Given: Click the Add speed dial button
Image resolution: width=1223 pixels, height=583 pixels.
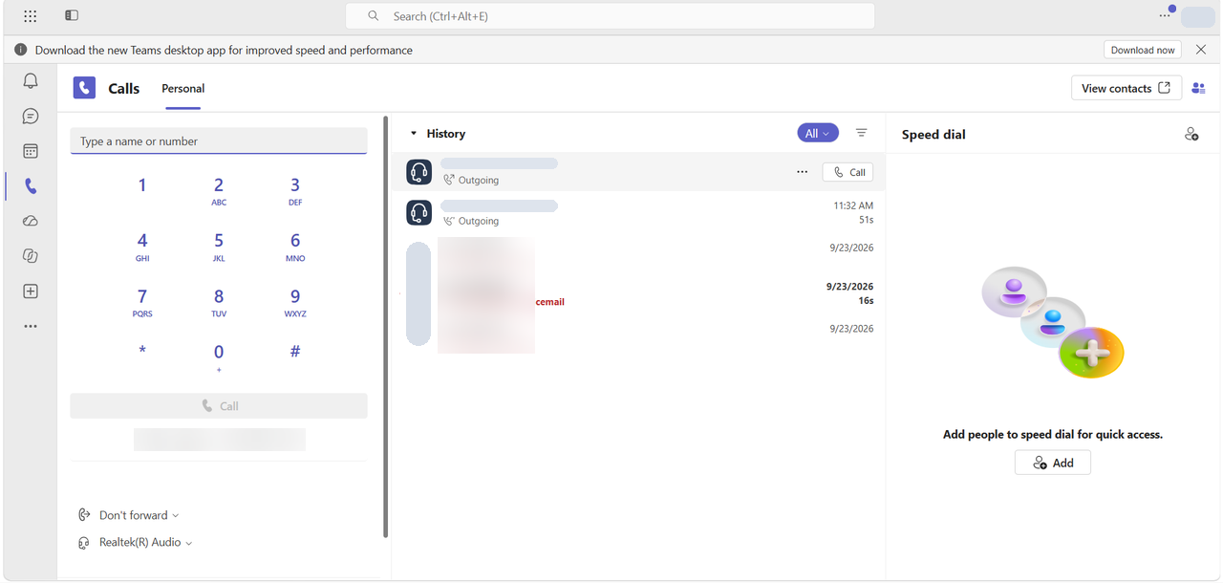Looking at the screenshot, I should (x=1053, y=463).
